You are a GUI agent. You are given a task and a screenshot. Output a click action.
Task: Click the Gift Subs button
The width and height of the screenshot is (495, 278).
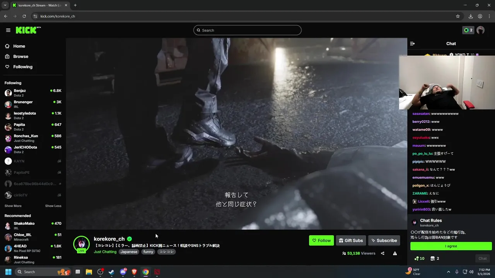pos(351,241)
